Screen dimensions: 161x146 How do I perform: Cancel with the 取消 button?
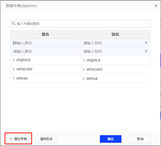140,139
